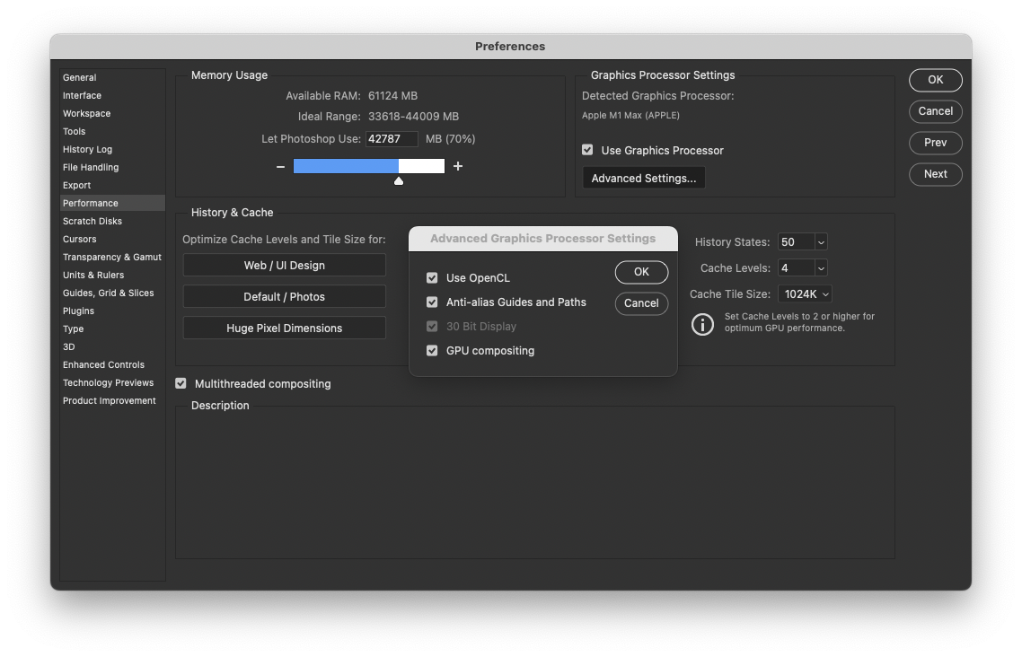Click the Let Photoshop Use memory field

click(392, 138)
